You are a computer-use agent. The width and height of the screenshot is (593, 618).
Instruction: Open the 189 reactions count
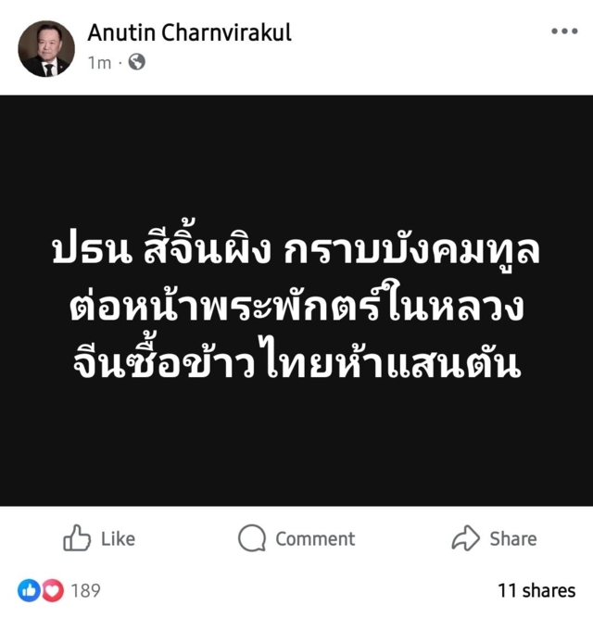click(x=85, y=590)
